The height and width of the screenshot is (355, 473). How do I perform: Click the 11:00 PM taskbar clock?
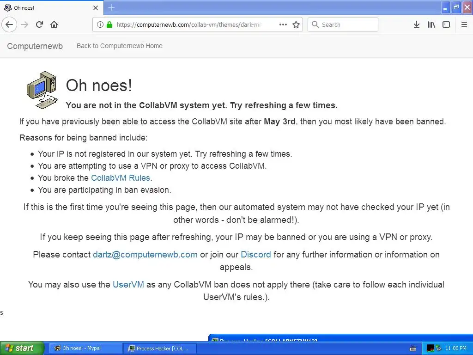[456, 349]
